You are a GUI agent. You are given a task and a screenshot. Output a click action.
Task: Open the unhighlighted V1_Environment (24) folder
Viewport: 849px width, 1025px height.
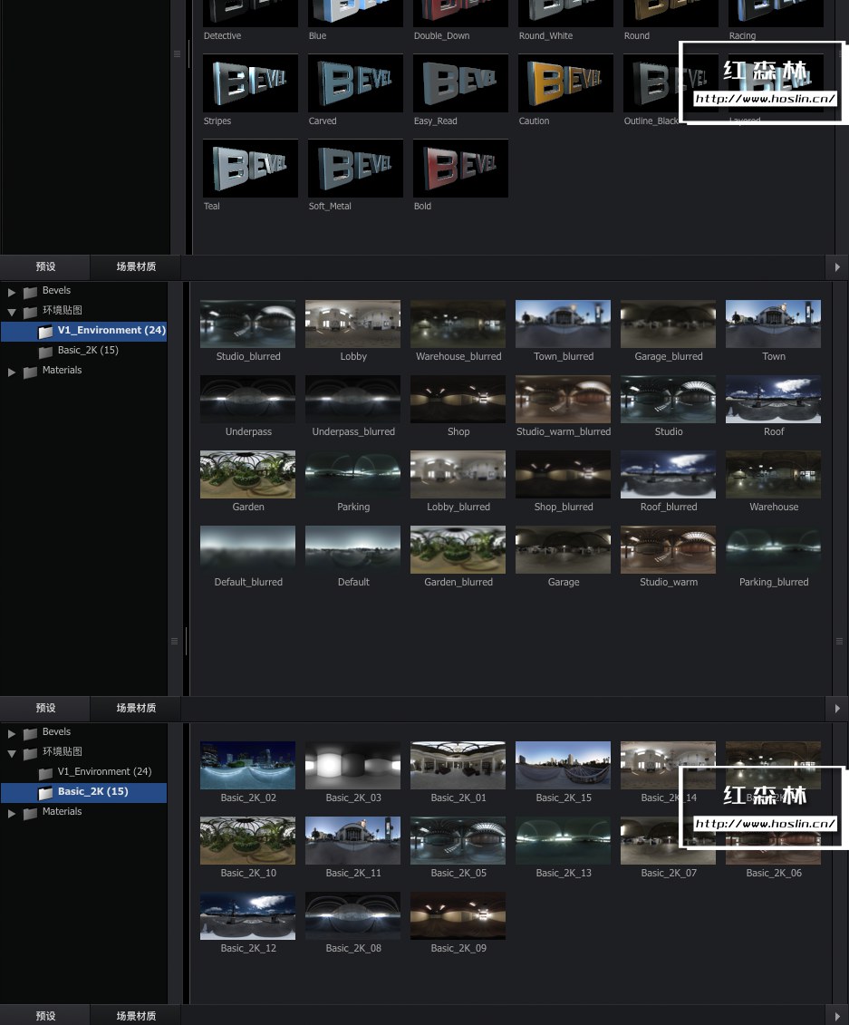(x=104, y=772)
